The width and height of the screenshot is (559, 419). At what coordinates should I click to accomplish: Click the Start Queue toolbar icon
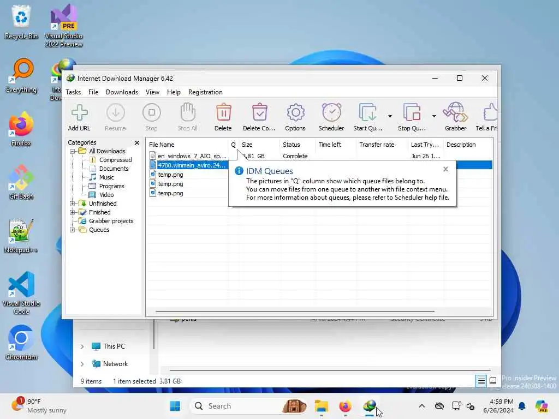pyautogui.click(x=367, y=118)
